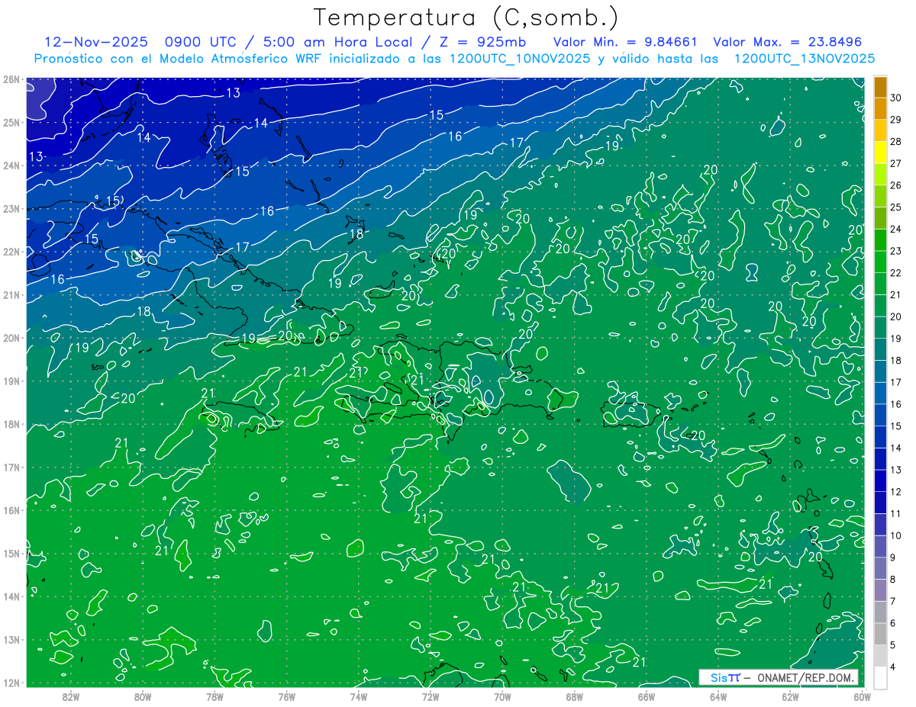Click the "64W" longitude axis label

(718, 696)
